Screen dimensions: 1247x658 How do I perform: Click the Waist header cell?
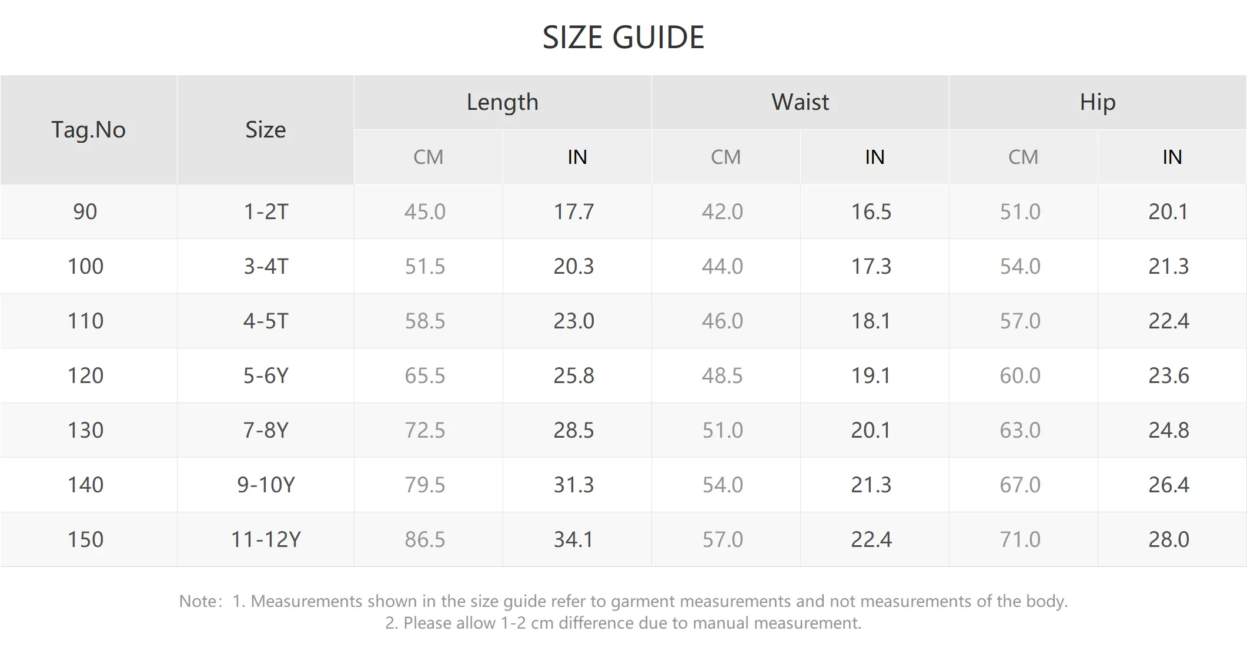800,102
